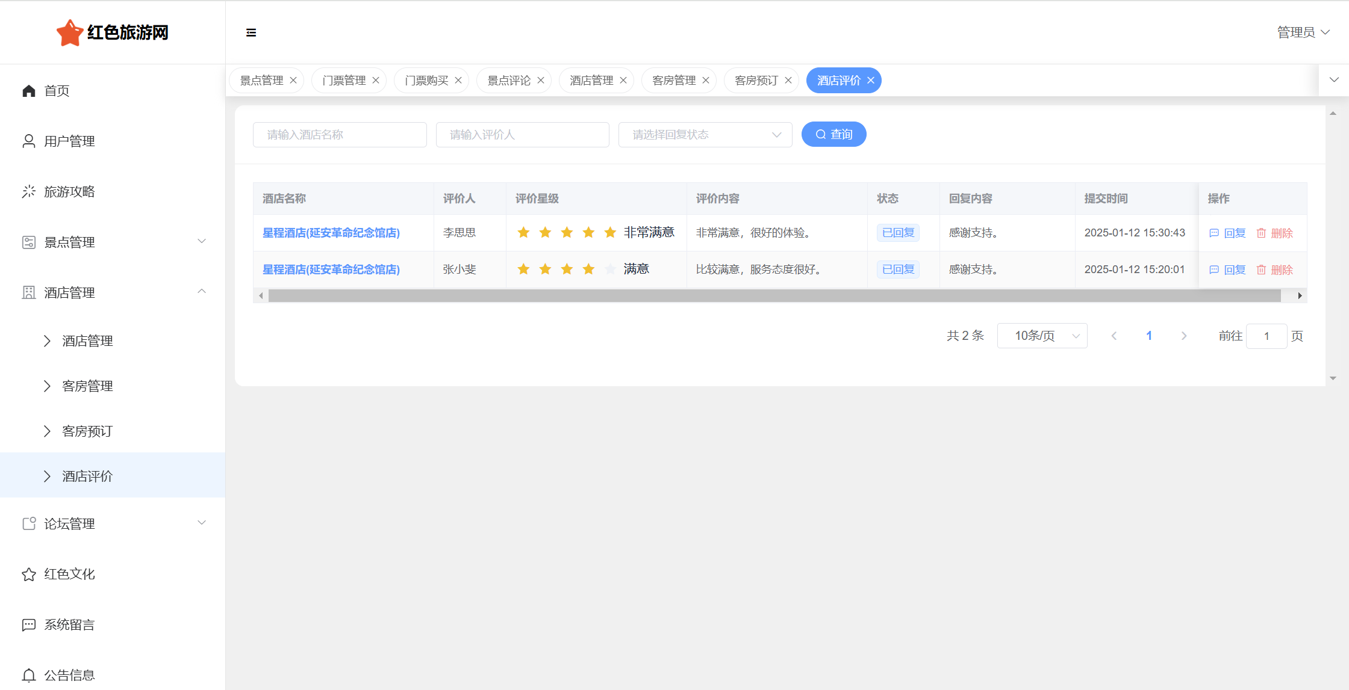
Task: Click the 红色文化 star icon
Action: pos(28,574)
